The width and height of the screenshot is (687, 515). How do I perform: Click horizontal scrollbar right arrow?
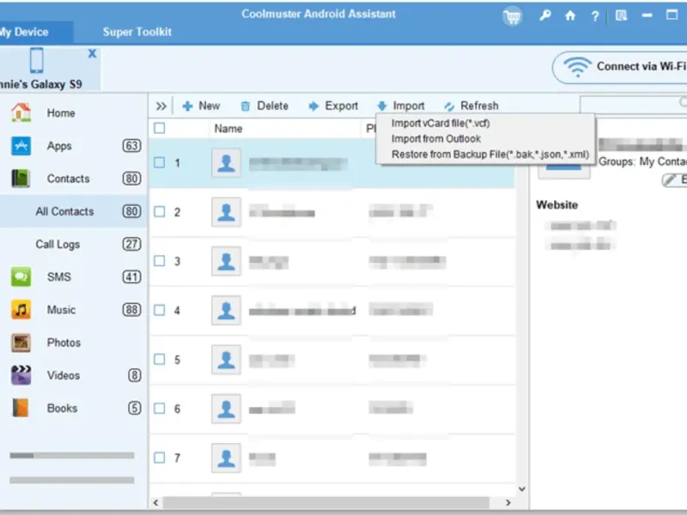point(508,503)
